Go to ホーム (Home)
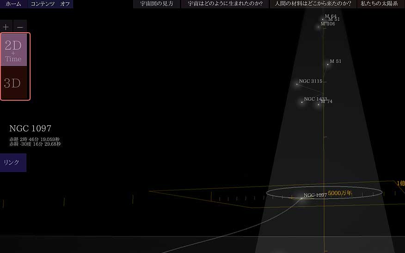 pyautogui.click(x=13, y=4)
